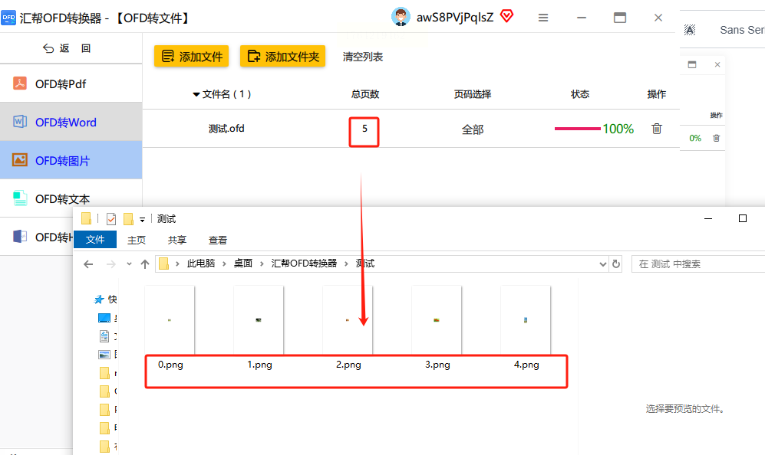Click Explorer up-one-level arrow
The width and height of the screenshot is (765, 455).
(x=145, y=264)
